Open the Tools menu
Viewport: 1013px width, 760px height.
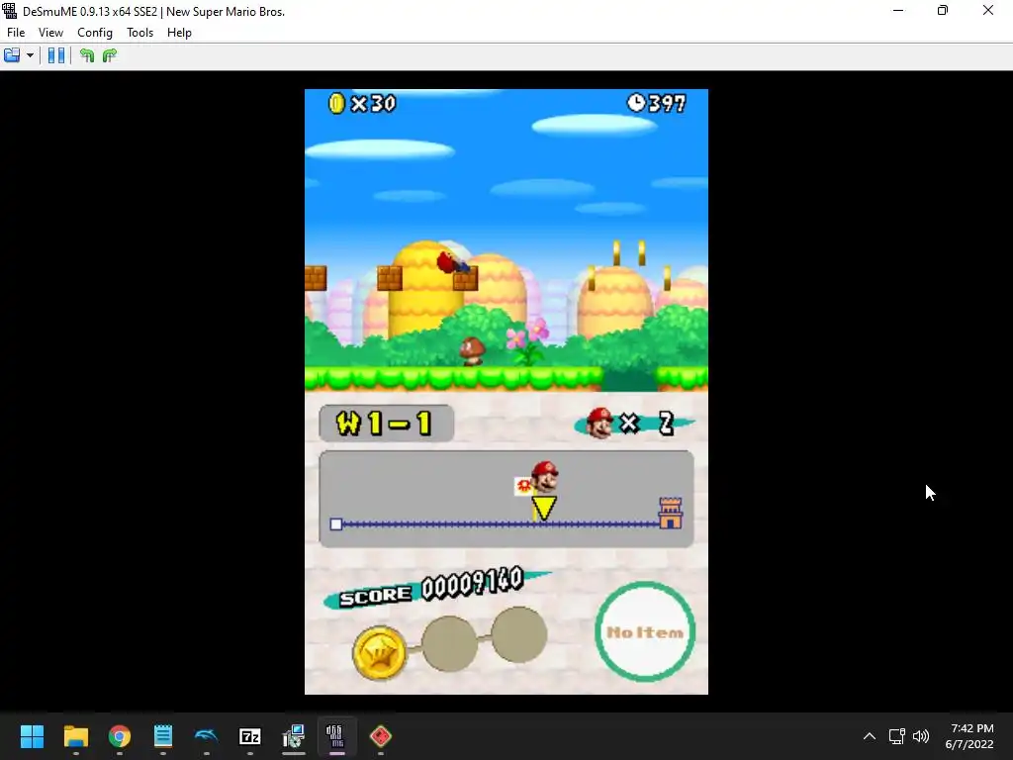click(x=139, y=33)
